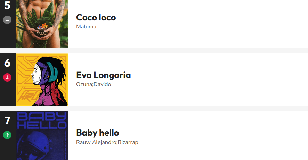This screenshot has height=160, width=308.
Task: Click the gray equals no-change icon
Action: [7, 20]
